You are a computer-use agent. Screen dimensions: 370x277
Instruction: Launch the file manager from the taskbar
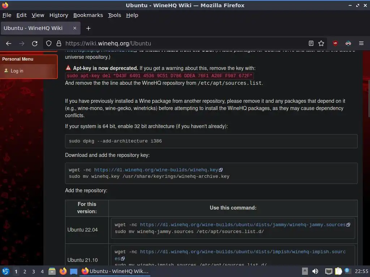(x=52, y=271)
